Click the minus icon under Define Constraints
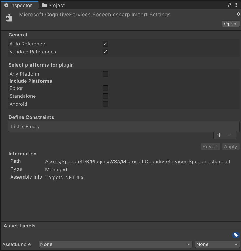The height and width of the screenshot is (251, 241). point(229,135)
